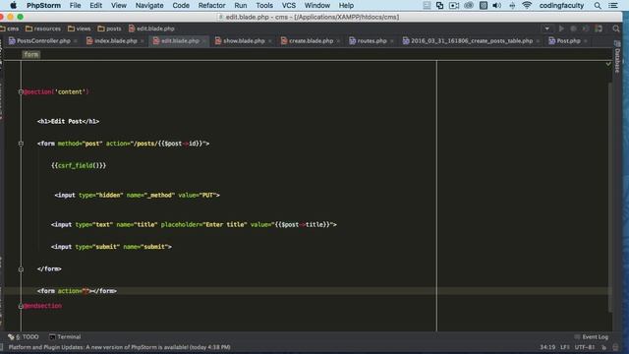Open the Window menu
Viewport: 629px width, 354px height.
click(x=316, y=5)
